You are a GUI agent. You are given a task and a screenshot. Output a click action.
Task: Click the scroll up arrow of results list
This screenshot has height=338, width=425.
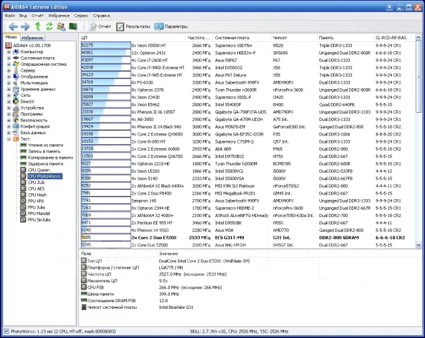tap(419, 38)
